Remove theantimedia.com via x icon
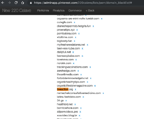This screenshot has height=119, width=144. click(x=81, y=74)
